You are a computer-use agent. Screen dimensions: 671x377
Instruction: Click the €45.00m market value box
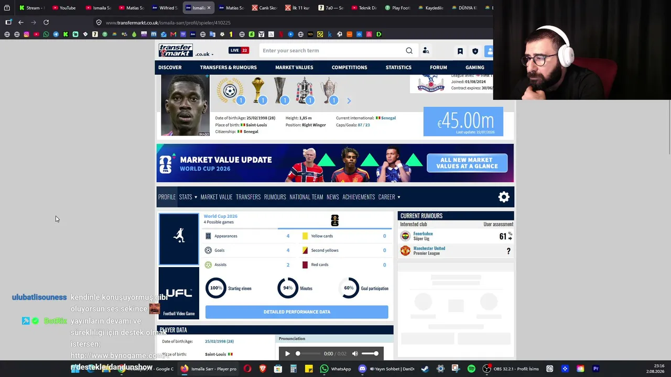(463, 121)
